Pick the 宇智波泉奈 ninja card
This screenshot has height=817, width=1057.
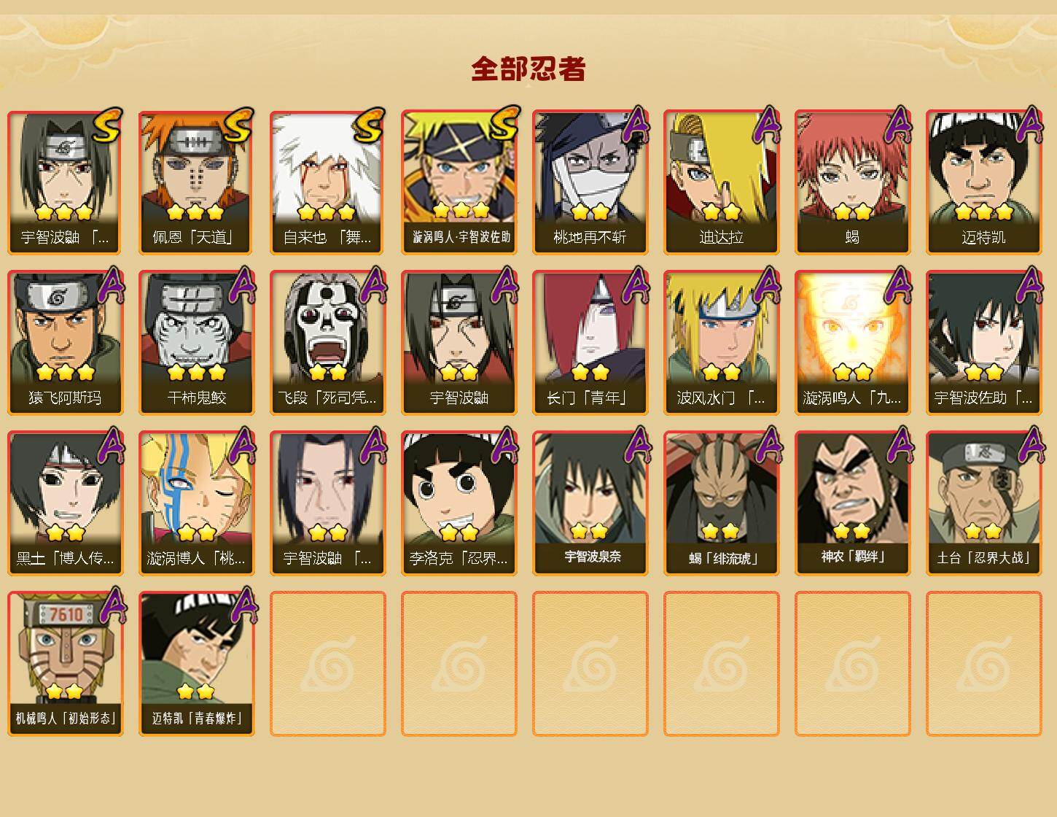590,503
